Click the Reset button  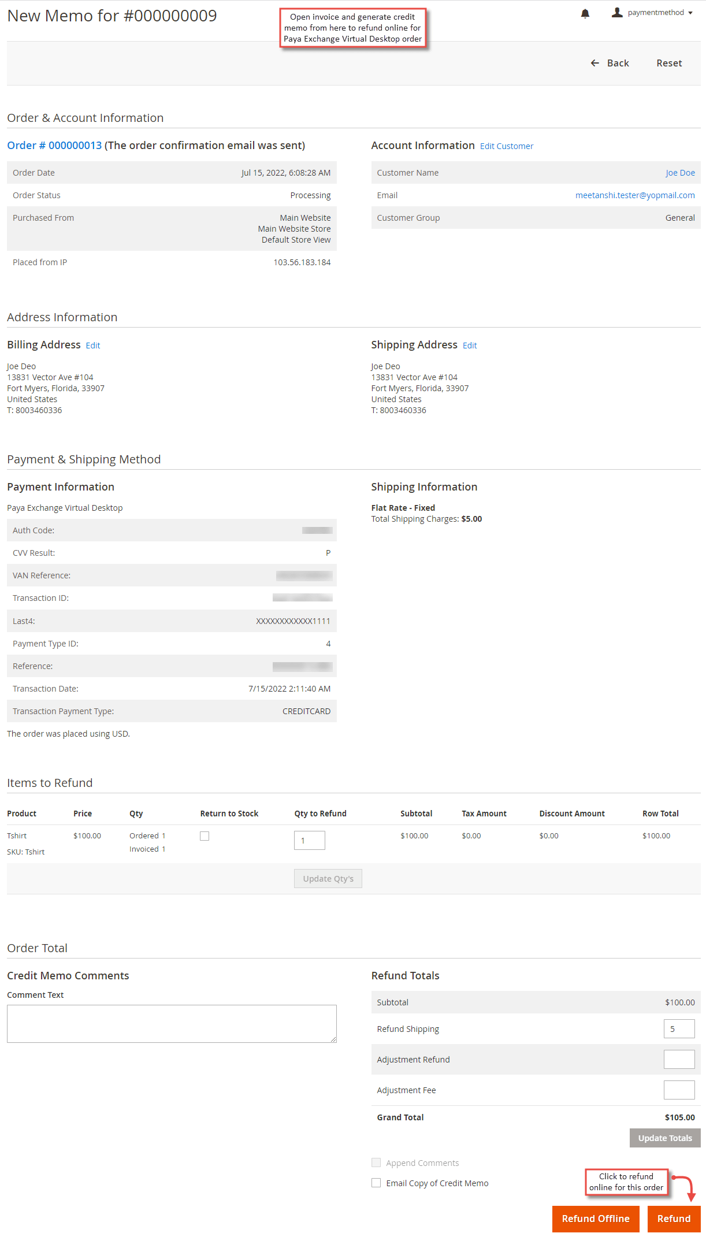(x=669, y=63)
